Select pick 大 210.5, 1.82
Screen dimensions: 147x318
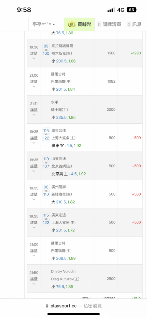point(63,202)
